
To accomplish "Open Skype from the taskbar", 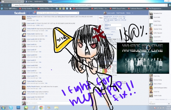I will (11, 108).
